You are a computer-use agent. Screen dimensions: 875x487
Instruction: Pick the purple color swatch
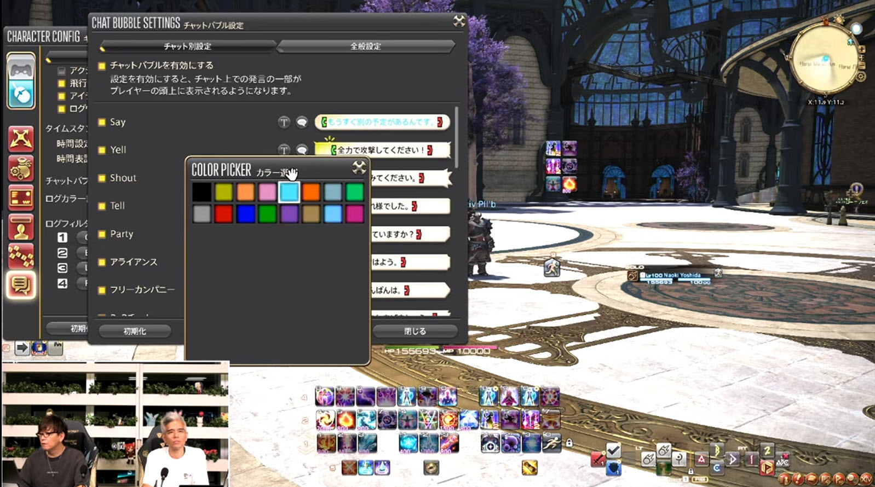[289, 214]
